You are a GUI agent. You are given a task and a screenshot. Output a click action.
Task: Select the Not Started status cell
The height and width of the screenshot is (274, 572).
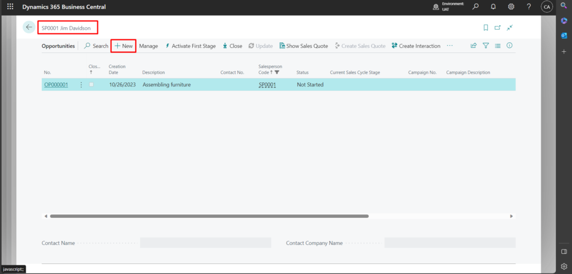pyautogui.click(x=310, y=85)
